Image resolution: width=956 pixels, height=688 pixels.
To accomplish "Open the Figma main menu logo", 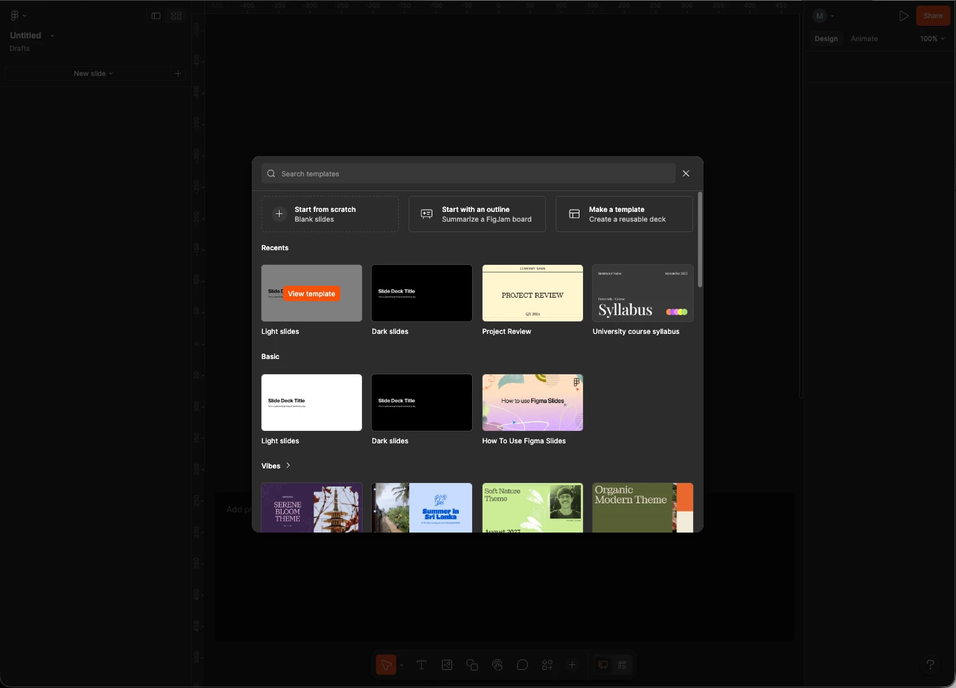I will tap(15, 15).
